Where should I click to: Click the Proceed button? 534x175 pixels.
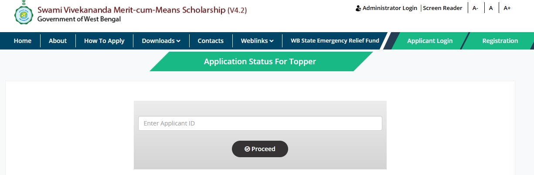pos(260,149)
